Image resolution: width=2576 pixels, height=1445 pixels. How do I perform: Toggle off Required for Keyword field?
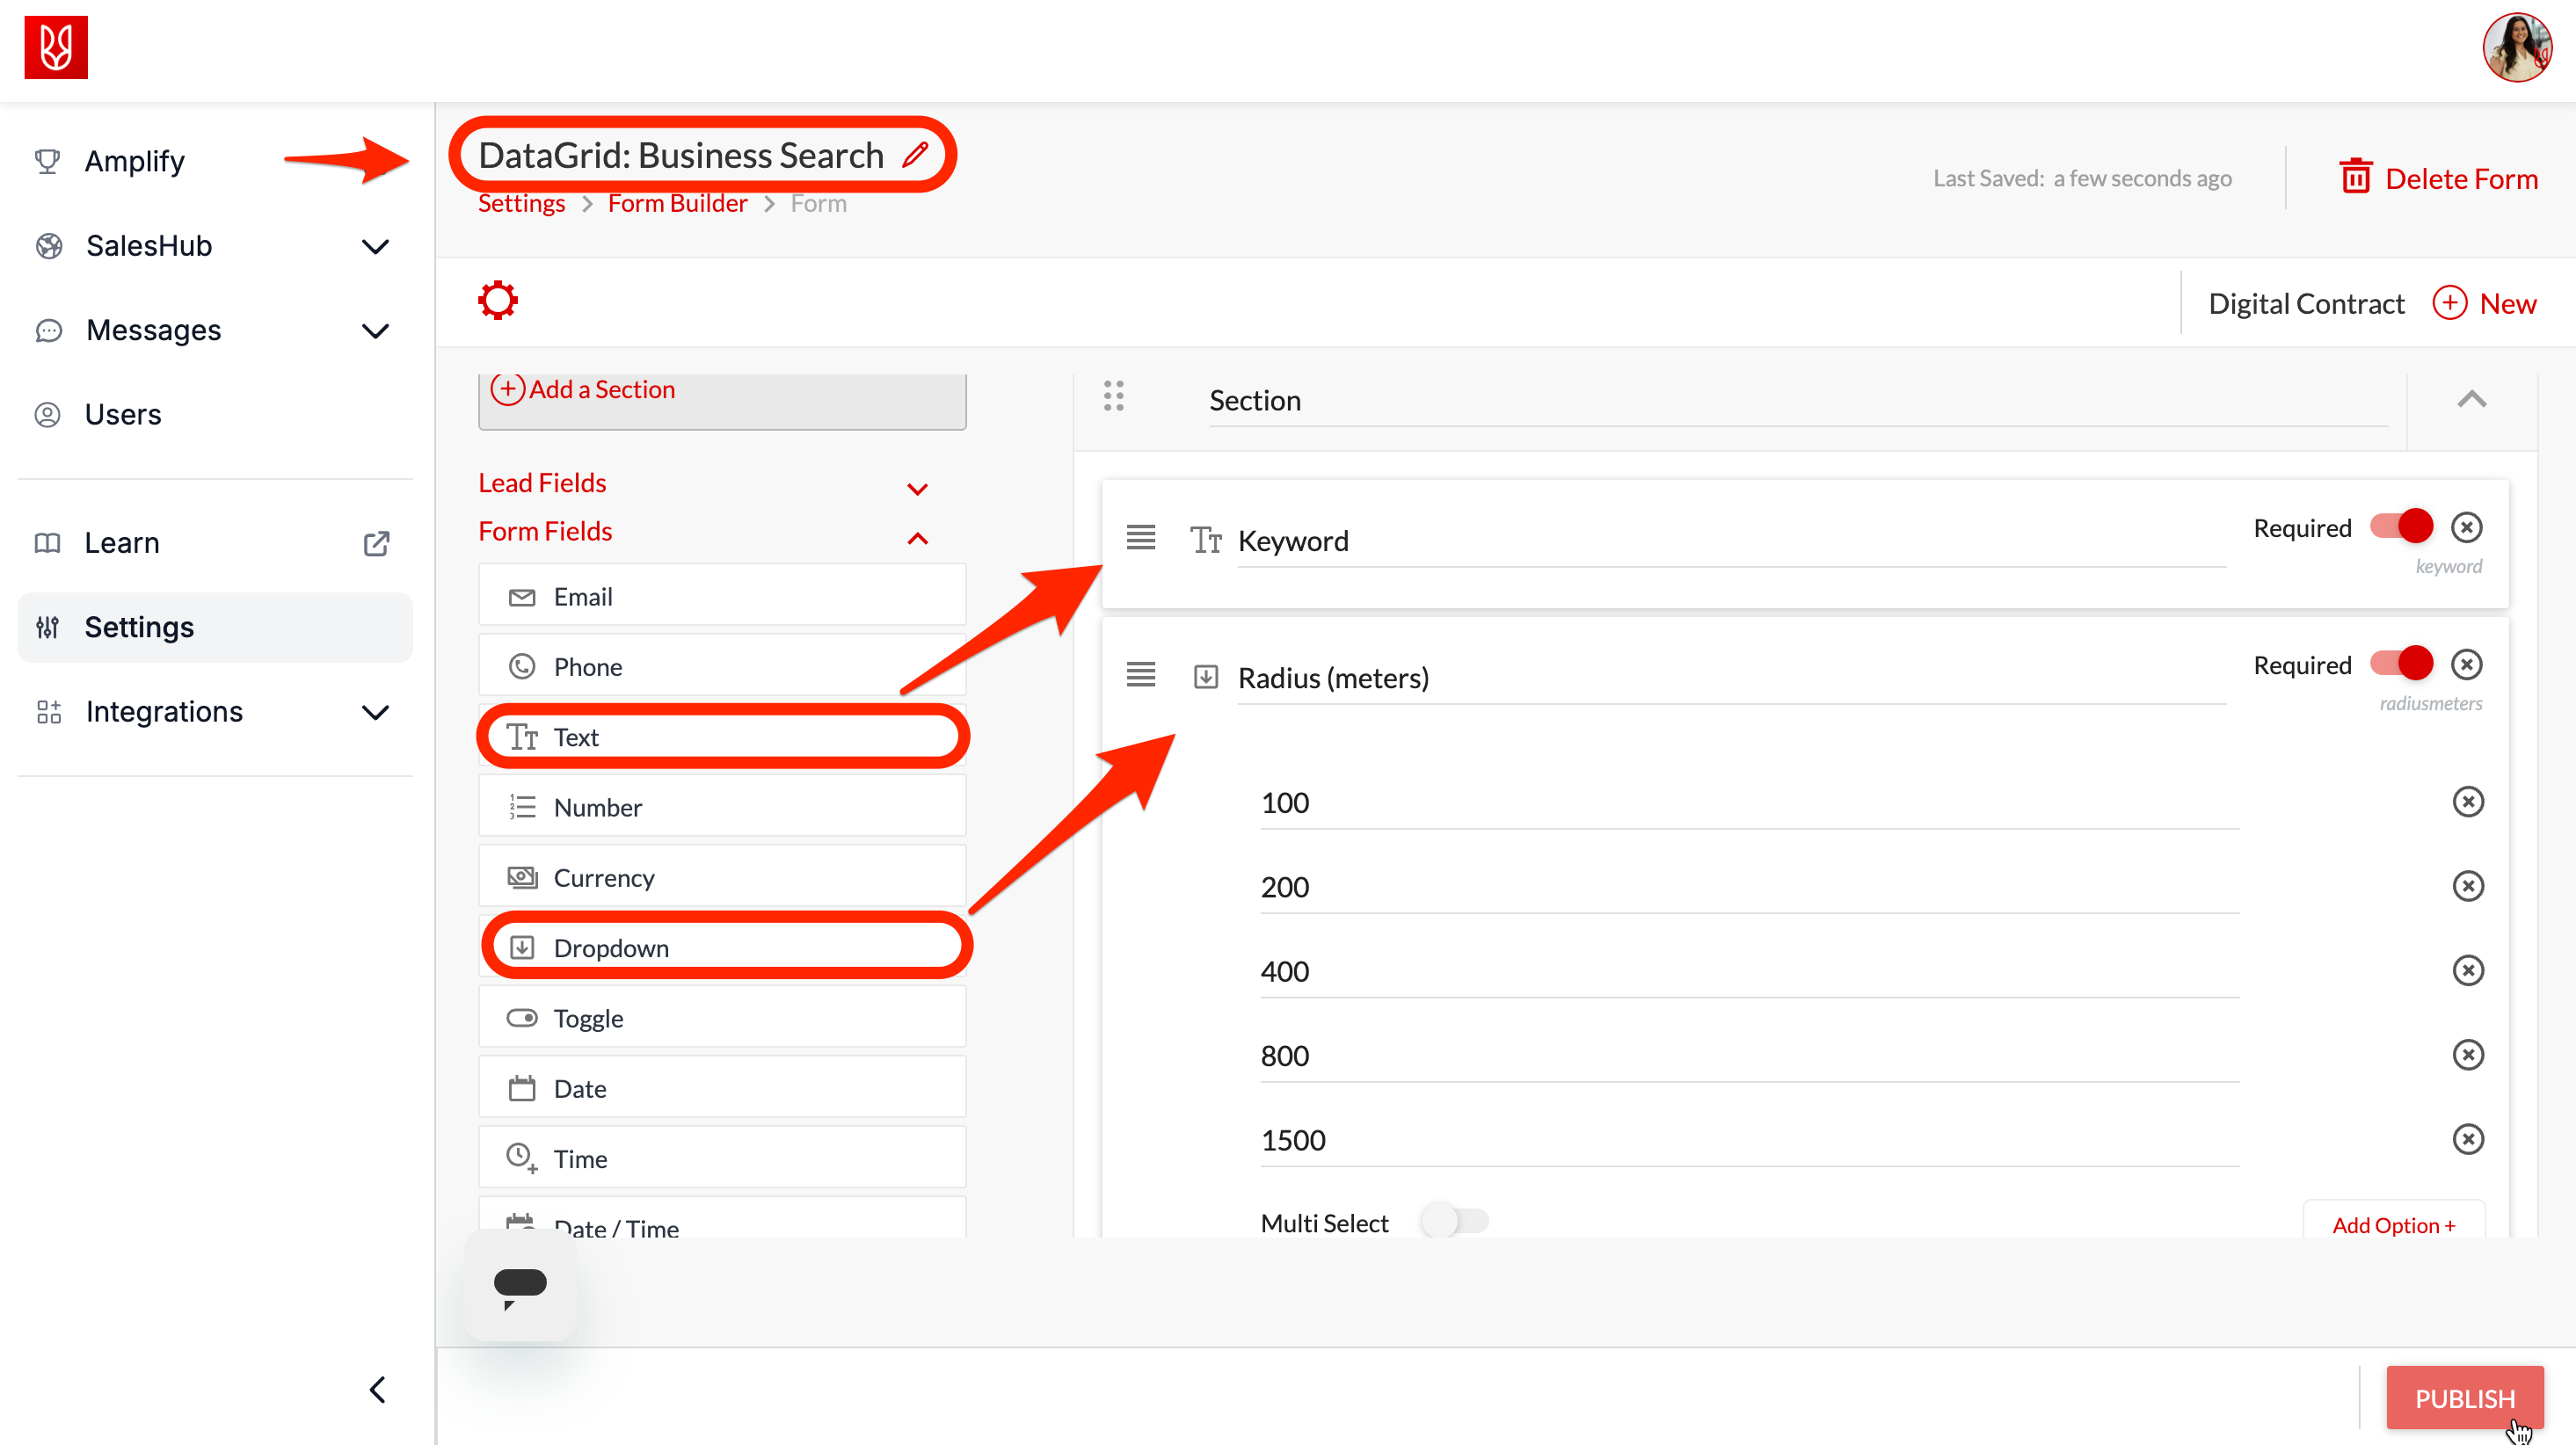[x=2400, y=526]
